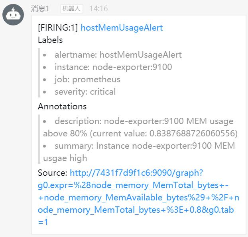Click the sender name 消息1

(40, 8)
